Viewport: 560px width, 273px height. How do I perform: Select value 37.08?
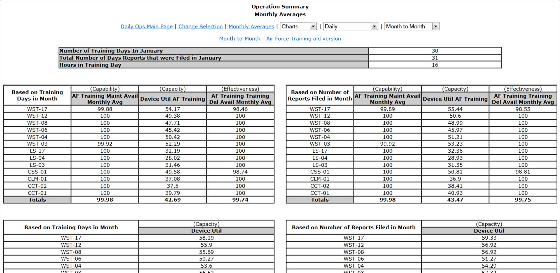click(173, 179)
